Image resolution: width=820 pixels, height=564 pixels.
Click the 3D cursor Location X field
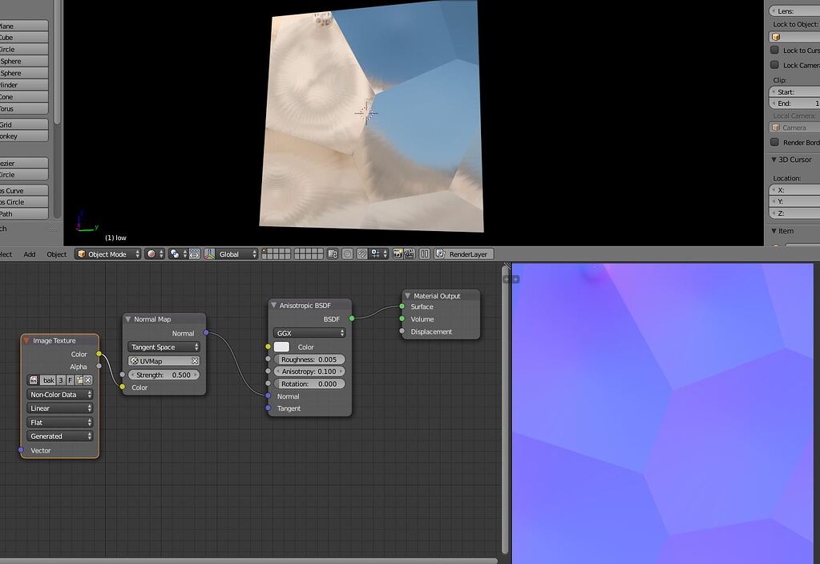coord(794,190)
